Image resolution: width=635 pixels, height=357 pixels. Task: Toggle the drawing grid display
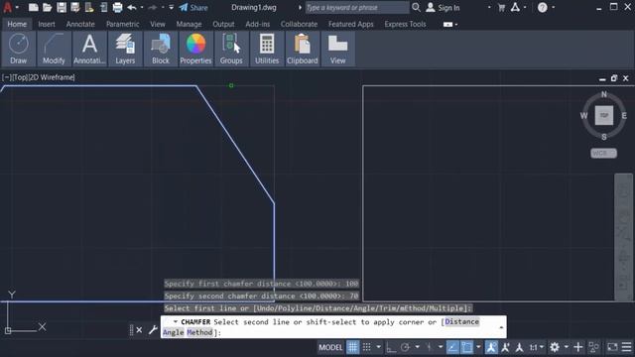tap(353, 347)
